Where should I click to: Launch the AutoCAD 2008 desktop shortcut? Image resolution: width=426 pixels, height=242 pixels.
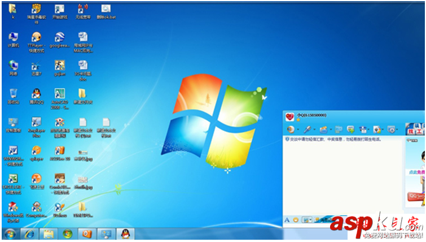(x=59, y=93)
